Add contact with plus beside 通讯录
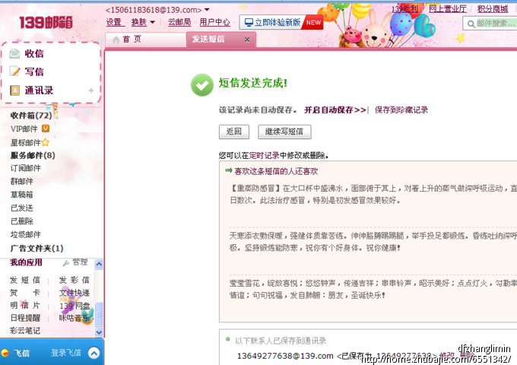 tap(91, 90)
